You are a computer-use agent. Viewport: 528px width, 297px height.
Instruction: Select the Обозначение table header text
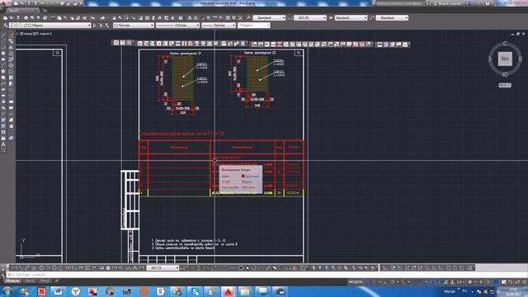[179, 147]
